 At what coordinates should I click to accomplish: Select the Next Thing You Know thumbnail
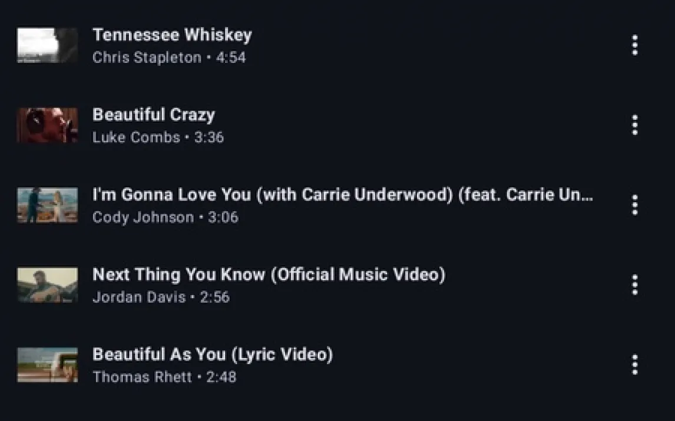47,285
